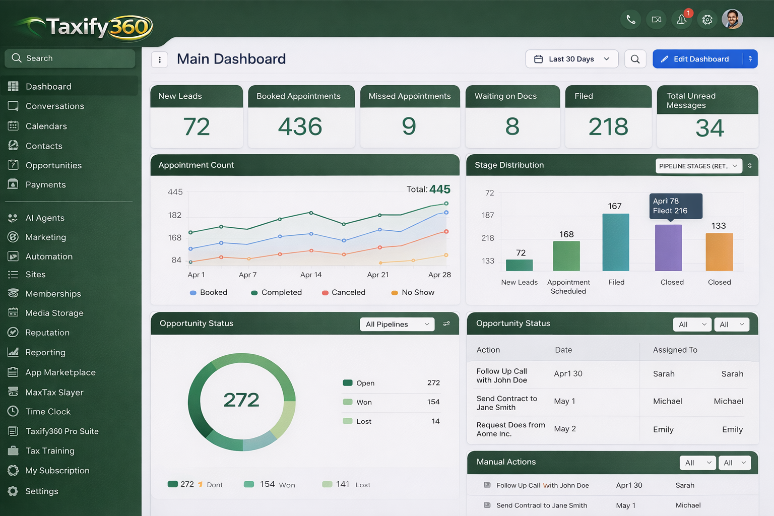The image size is (774, 516).
Task: Select the Conversations icon in the sidebar
Action: [x=13, y=106]
